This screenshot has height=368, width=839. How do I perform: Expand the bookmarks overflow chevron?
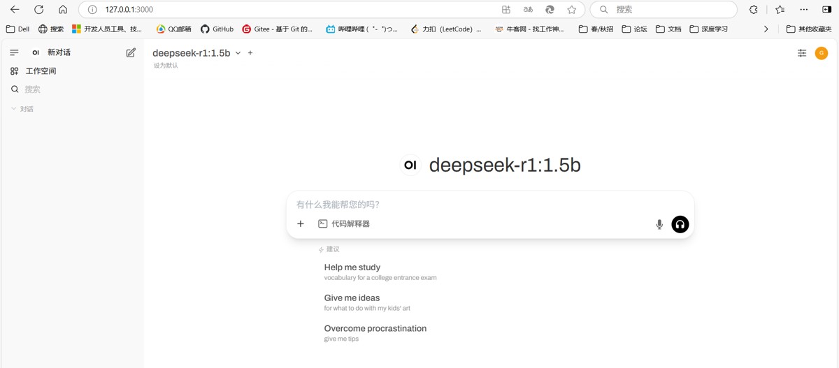coord(766,29)
